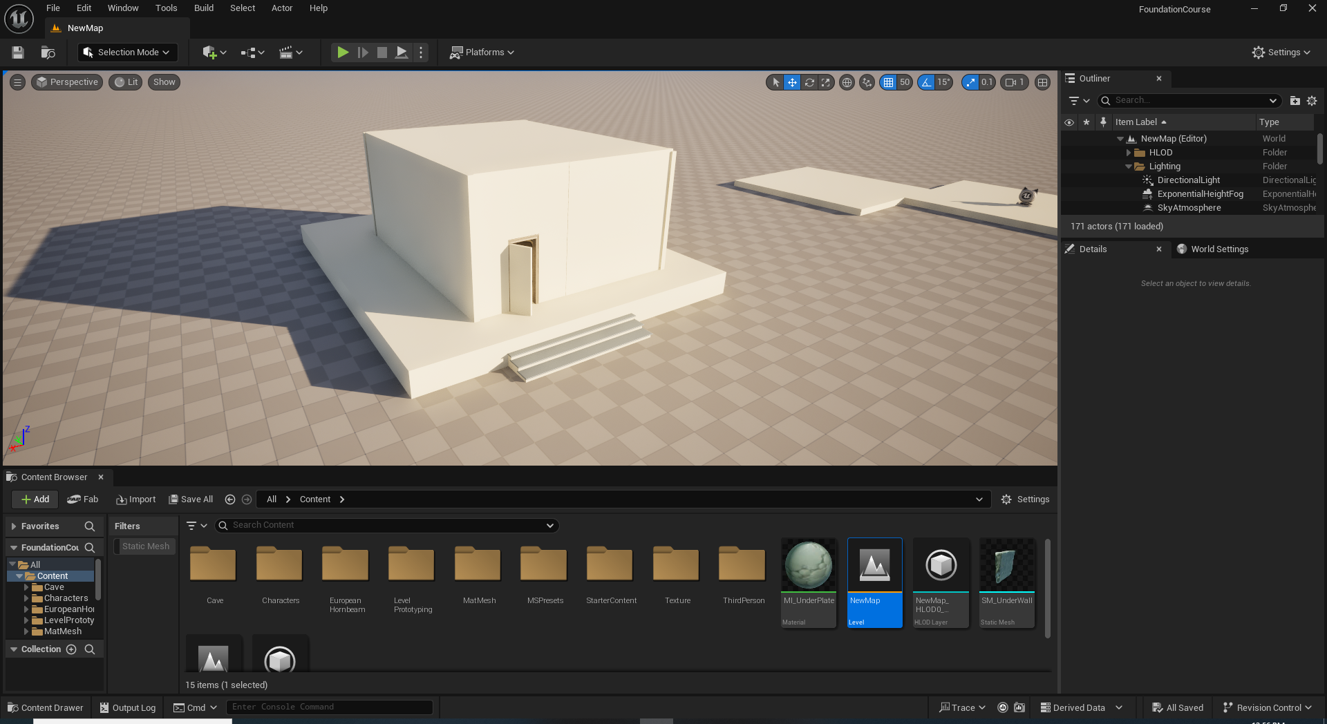The width and height of the screenshot is (1327, 724).
Task: Open the Selection Mode dropdown
Action: pyautogui.click(x=127, y=53)
